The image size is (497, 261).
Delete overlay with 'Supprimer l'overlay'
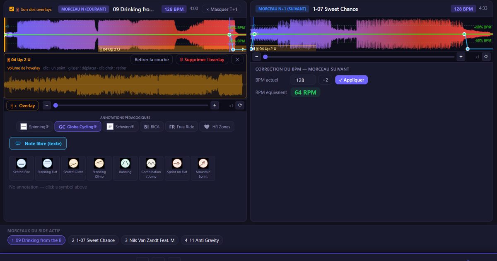(202, 60)
